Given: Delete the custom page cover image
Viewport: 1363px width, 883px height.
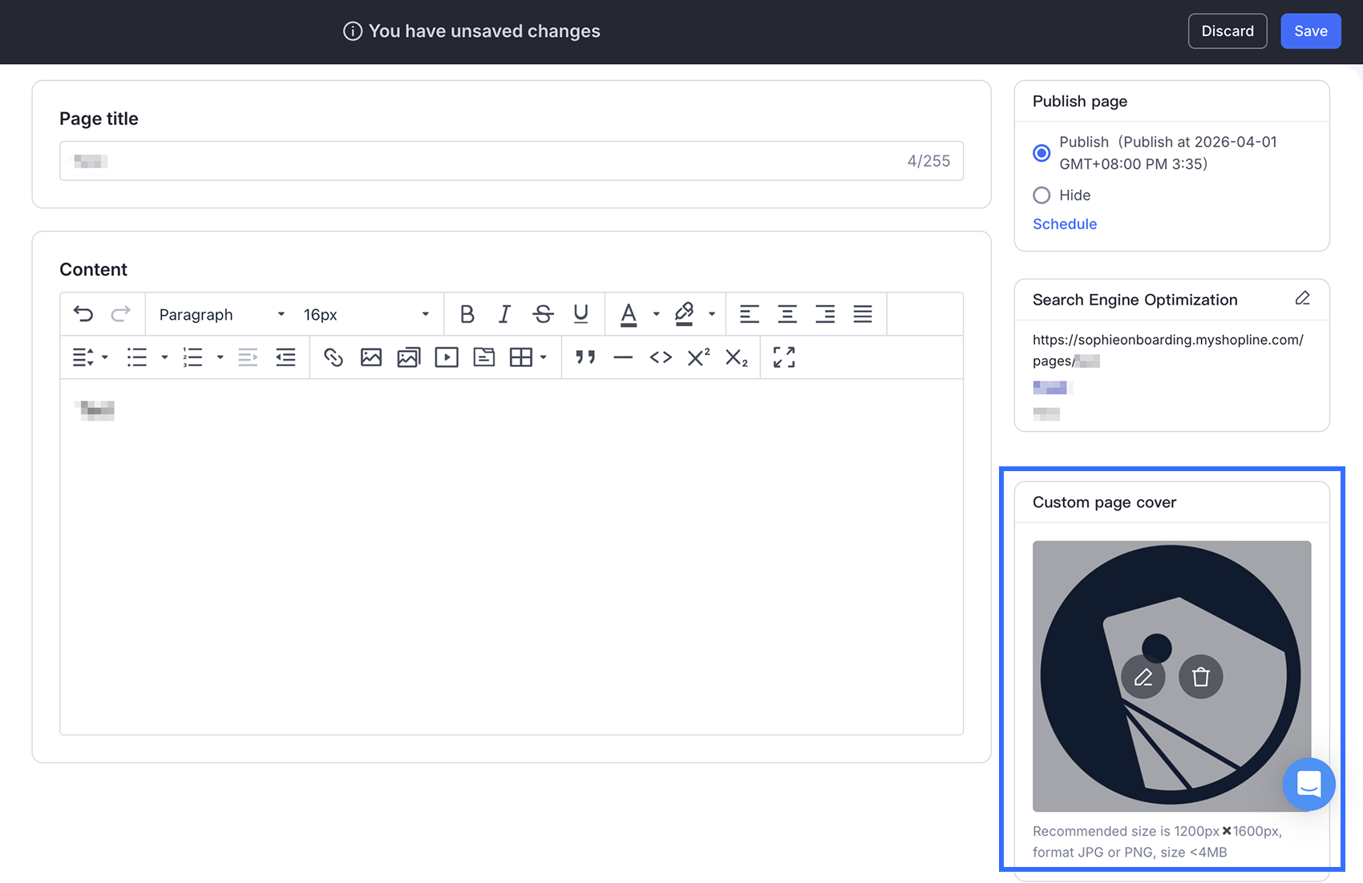Looking at the screenshot, I should point(1200,677).
